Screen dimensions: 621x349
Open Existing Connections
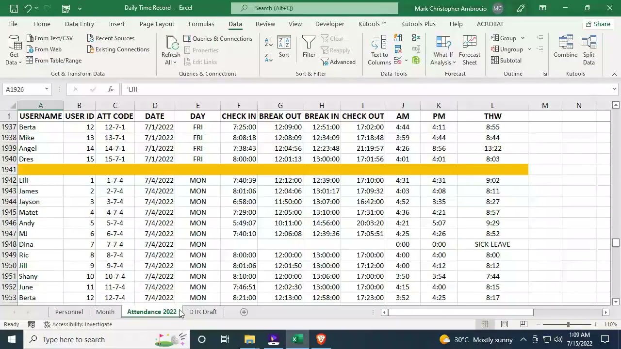(x=118, y=49)
